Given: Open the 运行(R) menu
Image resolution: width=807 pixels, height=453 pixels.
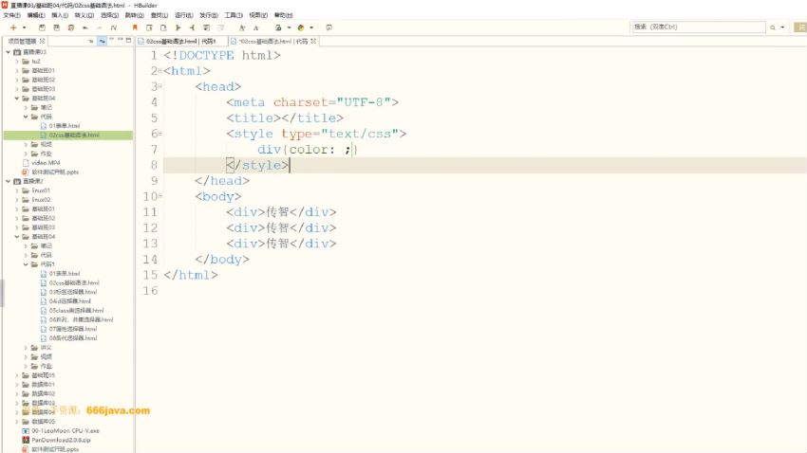Looking at the screenshot, I should [x=184, y=15].
